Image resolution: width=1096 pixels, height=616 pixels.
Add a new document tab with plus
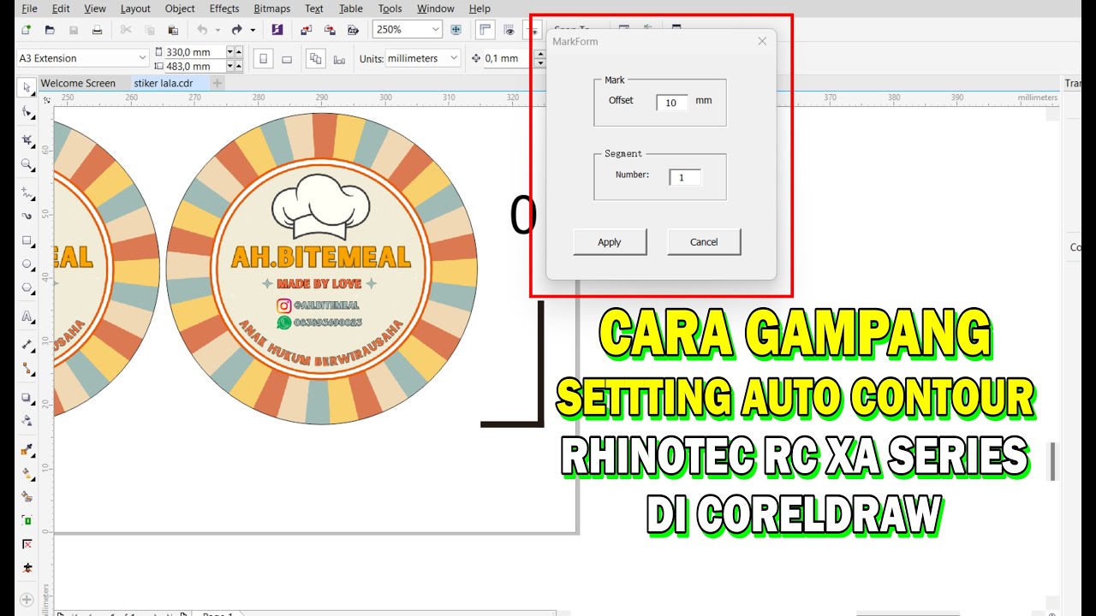coord(217,83)
